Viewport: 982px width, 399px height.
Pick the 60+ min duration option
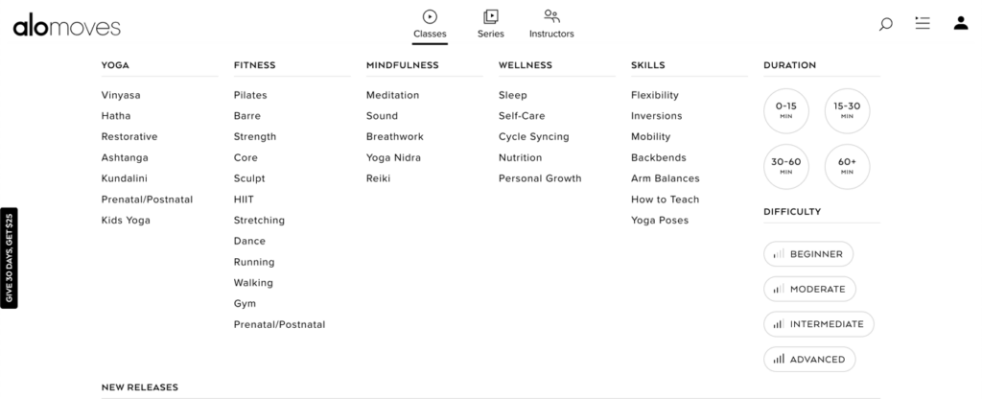point(847,167)
